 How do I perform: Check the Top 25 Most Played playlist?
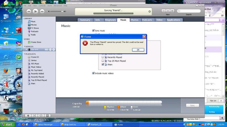click(x=103, y=61)
